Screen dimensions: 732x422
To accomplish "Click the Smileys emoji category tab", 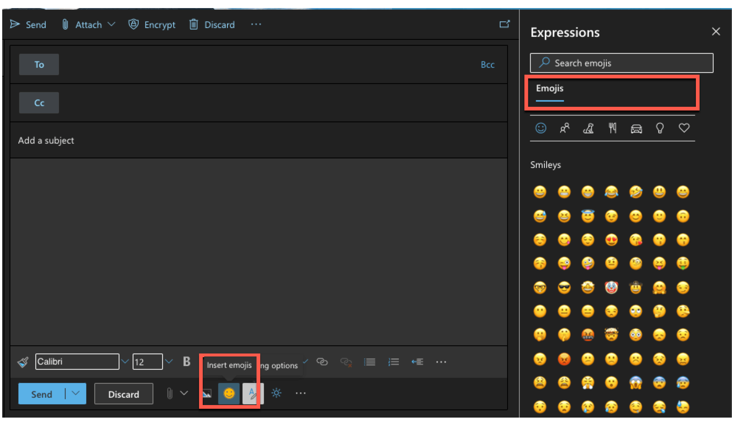I will point(540,129).
